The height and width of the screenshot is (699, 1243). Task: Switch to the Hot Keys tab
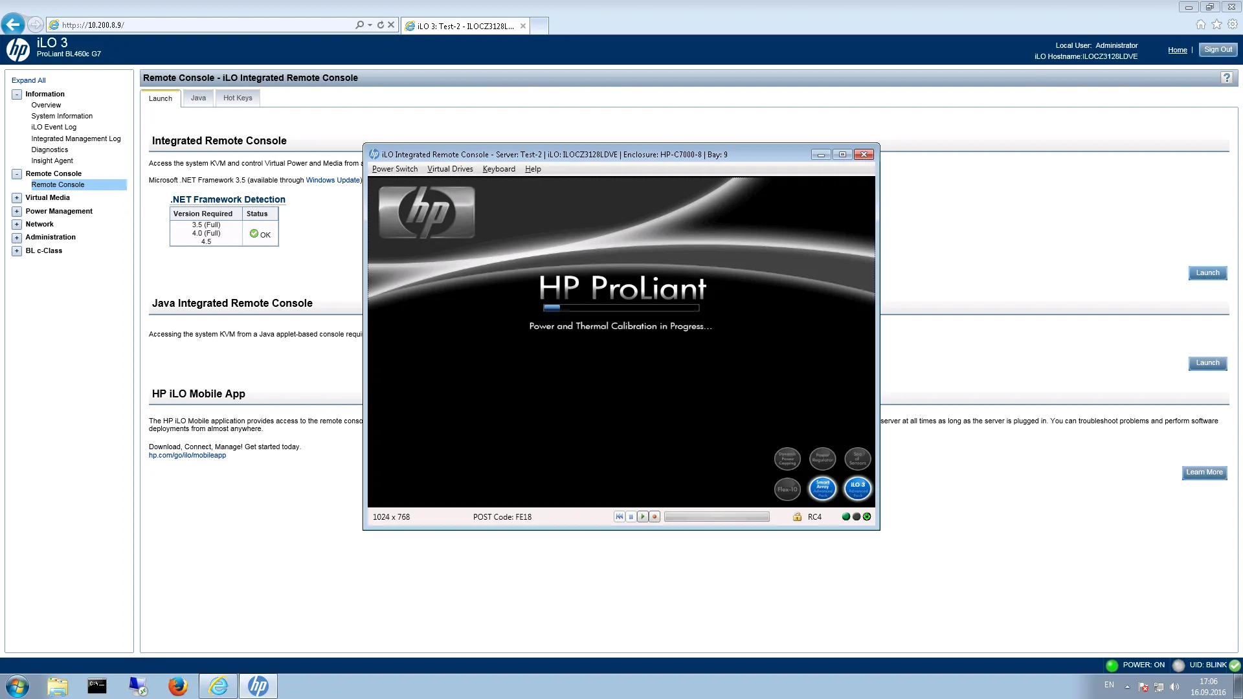pyautogui.click(x=238, y=98)
